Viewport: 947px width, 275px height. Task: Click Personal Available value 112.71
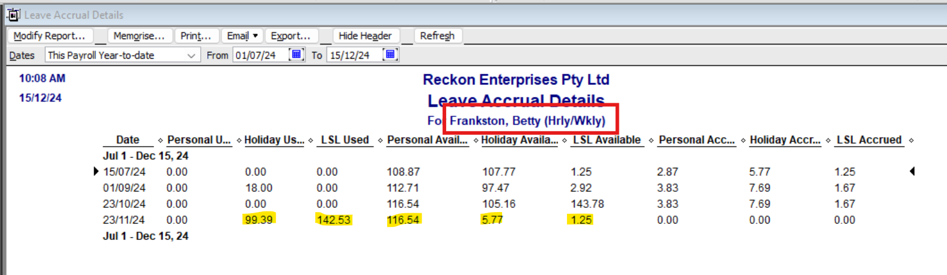pos(403,188)
